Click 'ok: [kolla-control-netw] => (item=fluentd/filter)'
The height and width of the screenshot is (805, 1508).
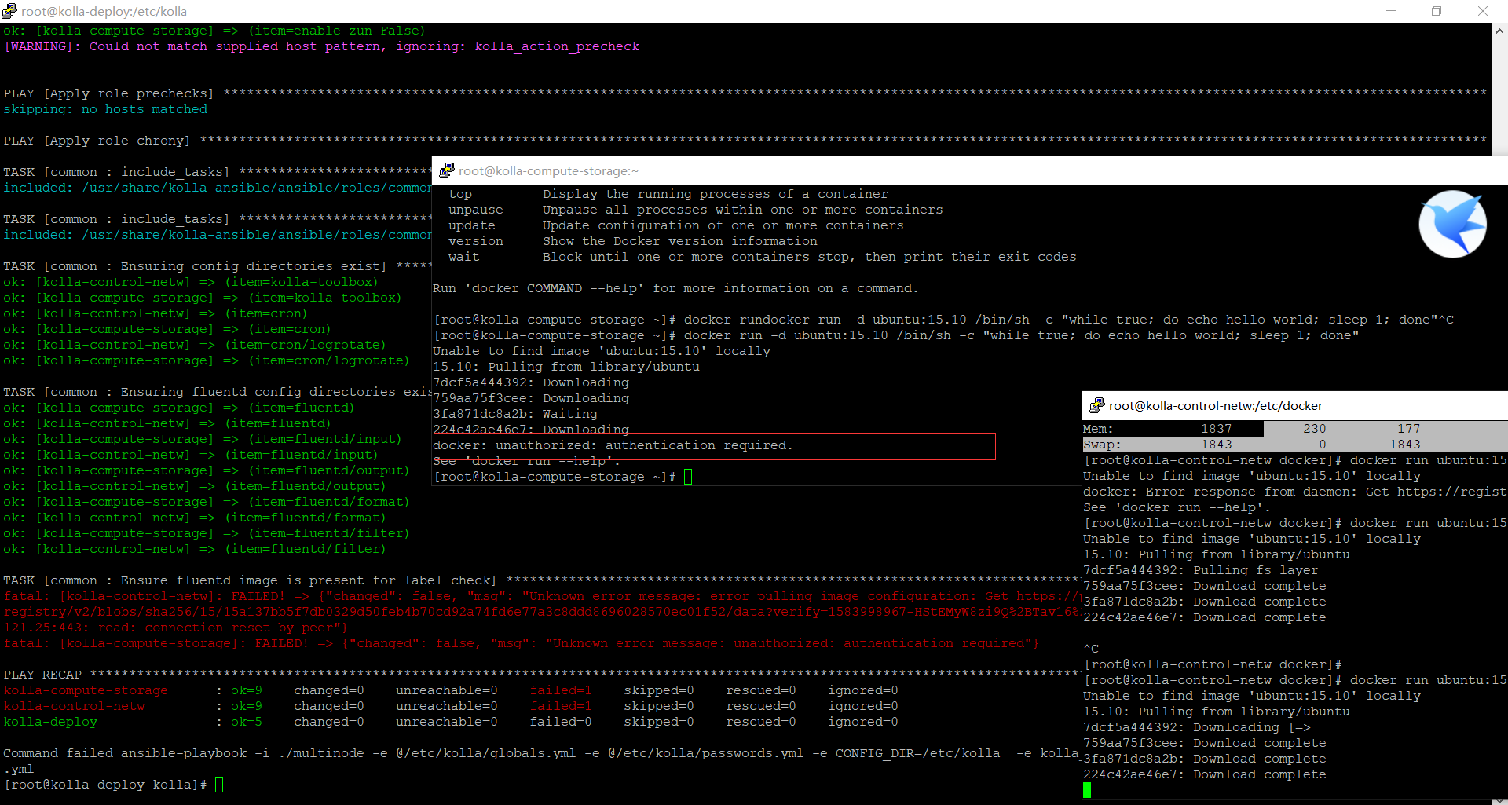coord(195,549)
